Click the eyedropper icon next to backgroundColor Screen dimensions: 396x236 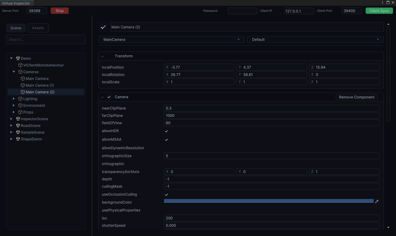pyautogui.click(x=377, y=201)
